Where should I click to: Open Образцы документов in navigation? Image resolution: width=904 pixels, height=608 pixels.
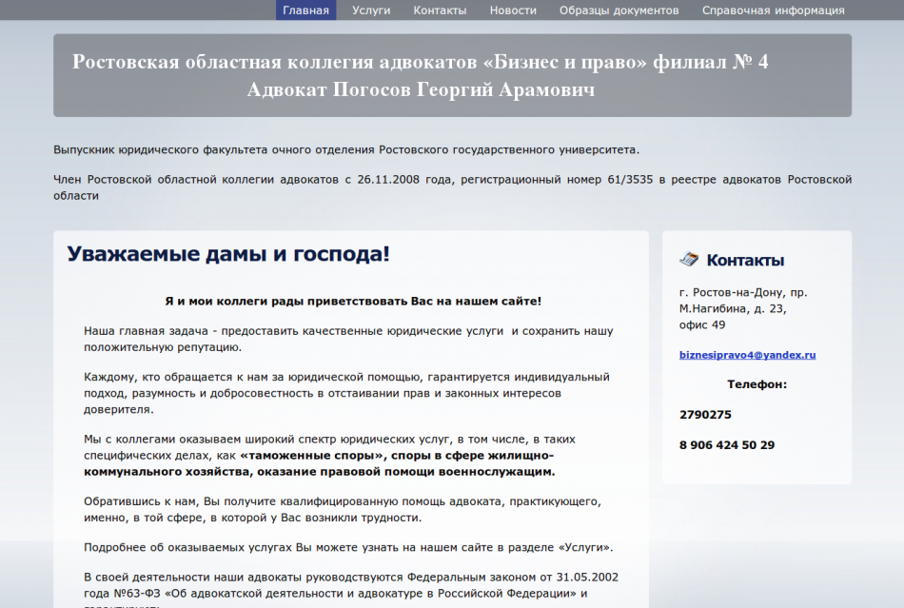(619, 10)
